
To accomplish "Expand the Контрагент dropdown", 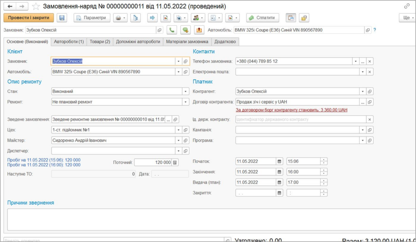I will (363, 91).
